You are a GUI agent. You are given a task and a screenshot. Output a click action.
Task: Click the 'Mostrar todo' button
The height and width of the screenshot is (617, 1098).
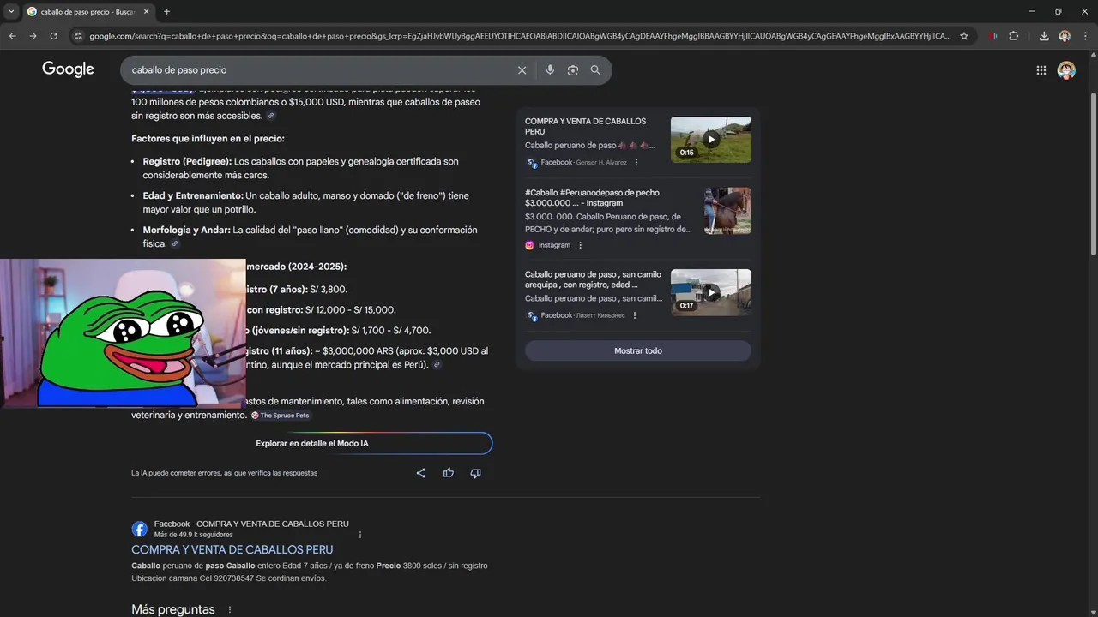point(638,350)
